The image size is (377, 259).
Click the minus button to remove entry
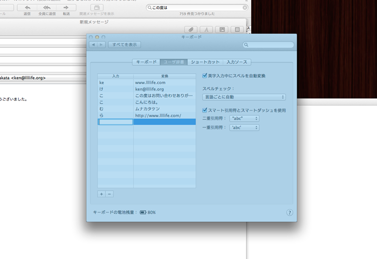[x=110, y=194]
